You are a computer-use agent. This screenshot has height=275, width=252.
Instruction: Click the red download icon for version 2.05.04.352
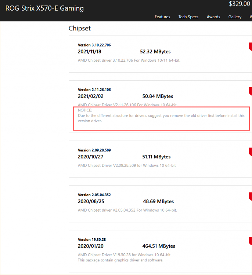coord(251,197)
